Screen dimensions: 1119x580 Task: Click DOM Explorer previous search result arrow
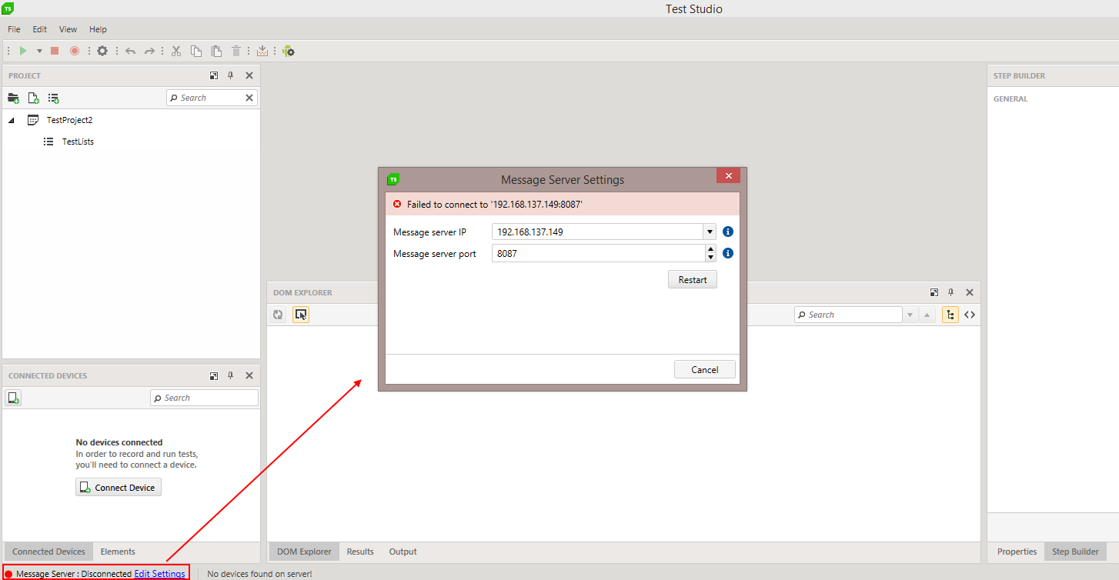click(927, 315)
